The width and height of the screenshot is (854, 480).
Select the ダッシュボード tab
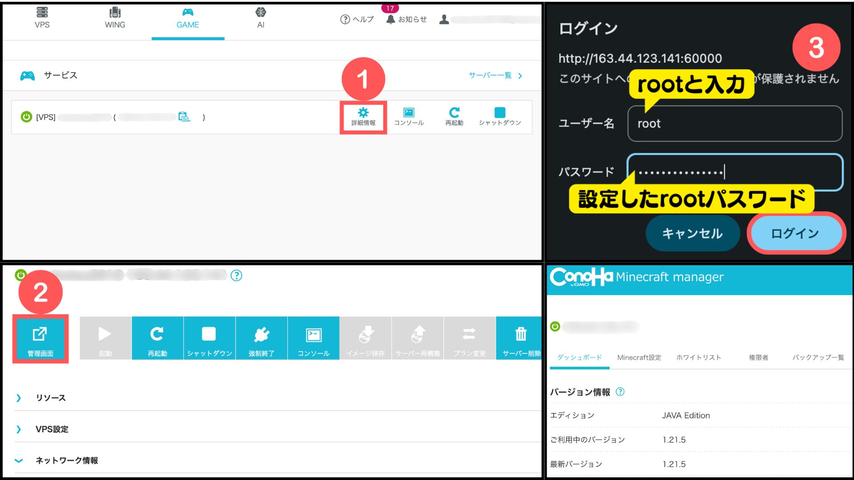coord(579,358)
